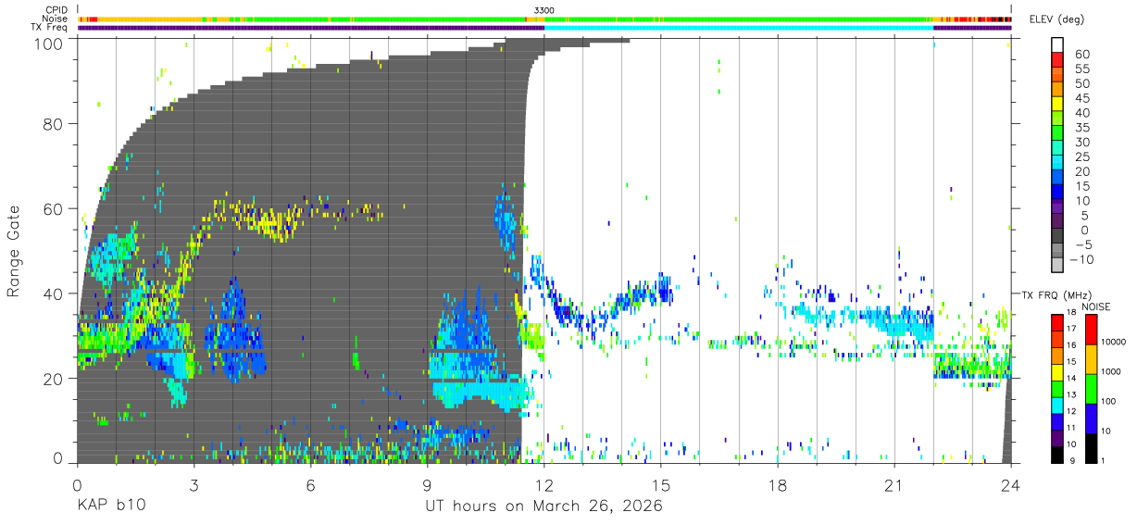This screenshot has width=1137, height=525.
Task: Click the 24 tick on UT hours axis
Action: [1011, 485]
